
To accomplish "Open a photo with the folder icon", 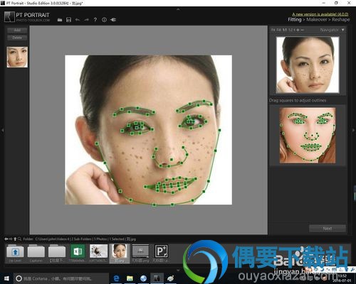I will click(x=60, y=20).
